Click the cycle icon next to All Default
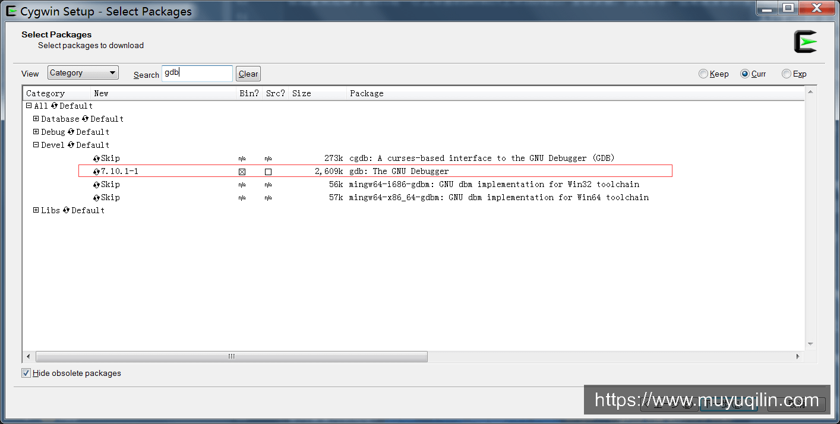The height and width of the screenshot is (424, 840). coord(54,106)
